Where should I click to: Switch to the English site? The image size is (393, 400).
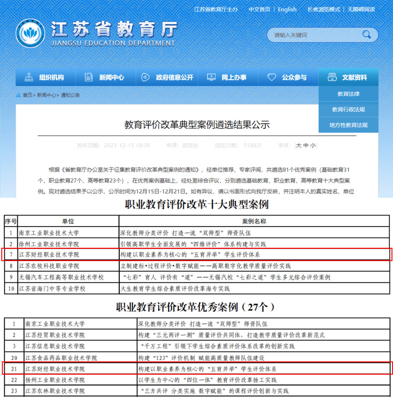click(287, 10)
